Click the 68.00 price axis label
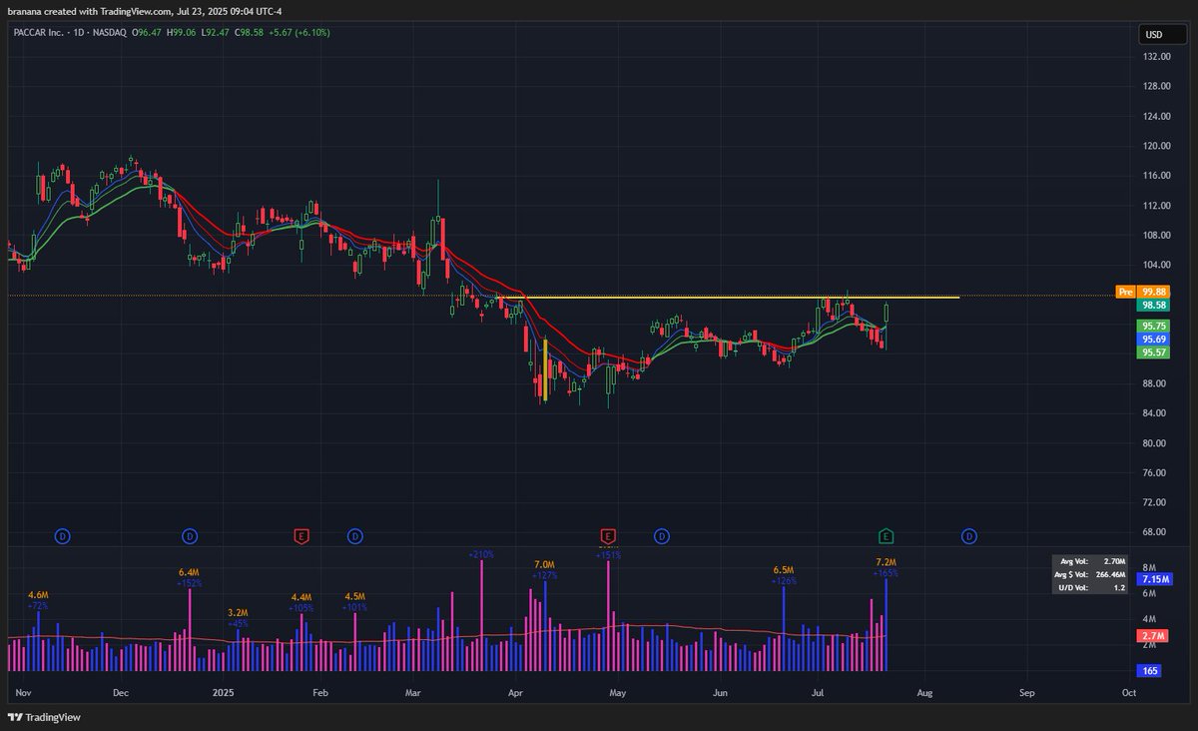 [1156, 532]
